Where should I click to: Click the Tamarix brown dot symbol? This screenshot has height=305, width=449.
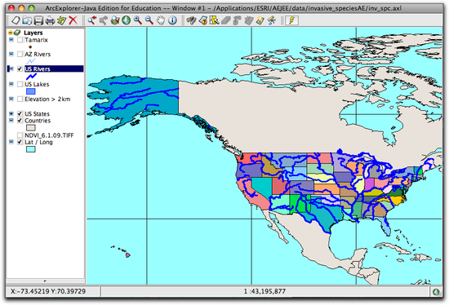point(30,47)
